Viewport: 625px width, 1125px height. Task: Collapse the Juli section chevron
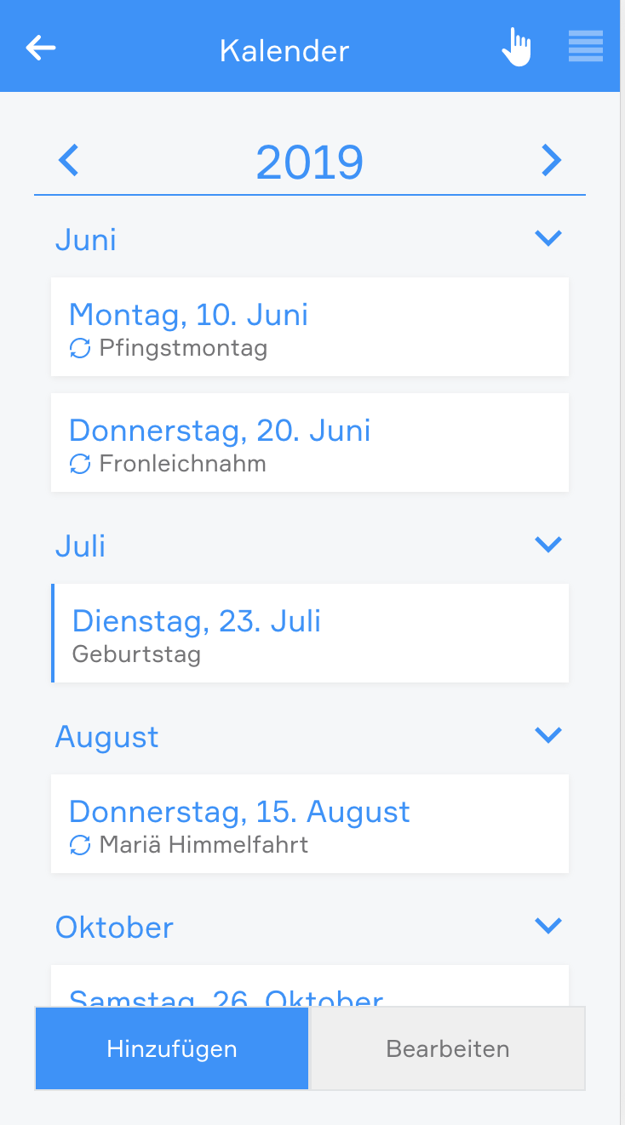[x=548, y=544]
